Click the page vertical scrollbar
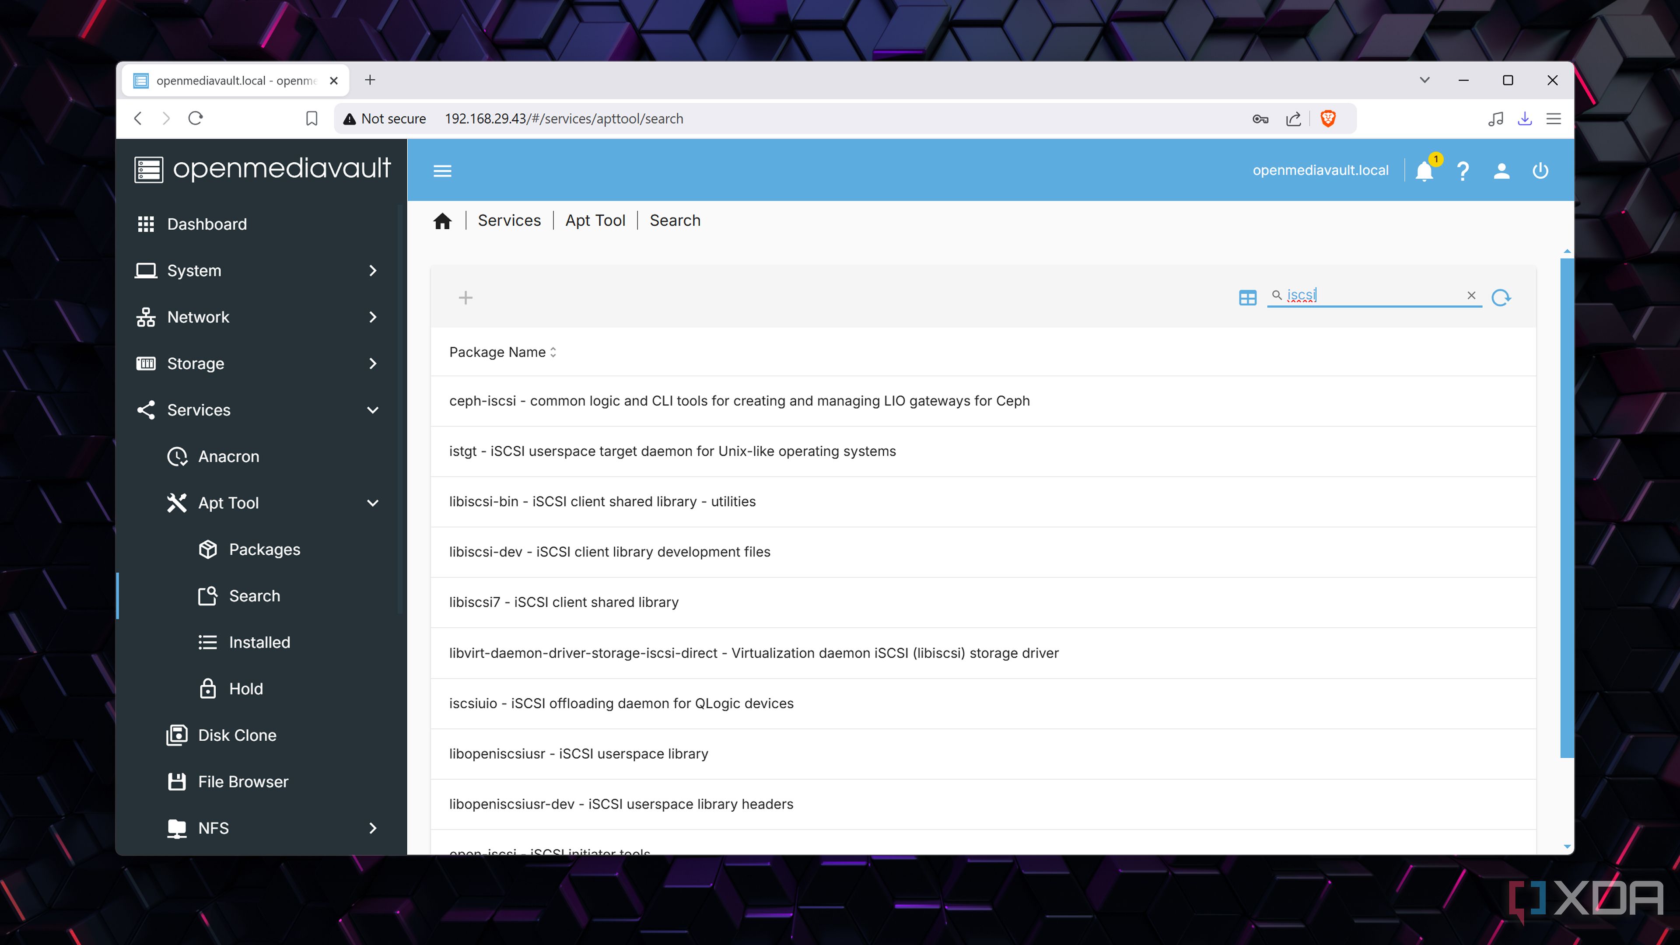The image size is (1680, 945). coord(1567,508)
